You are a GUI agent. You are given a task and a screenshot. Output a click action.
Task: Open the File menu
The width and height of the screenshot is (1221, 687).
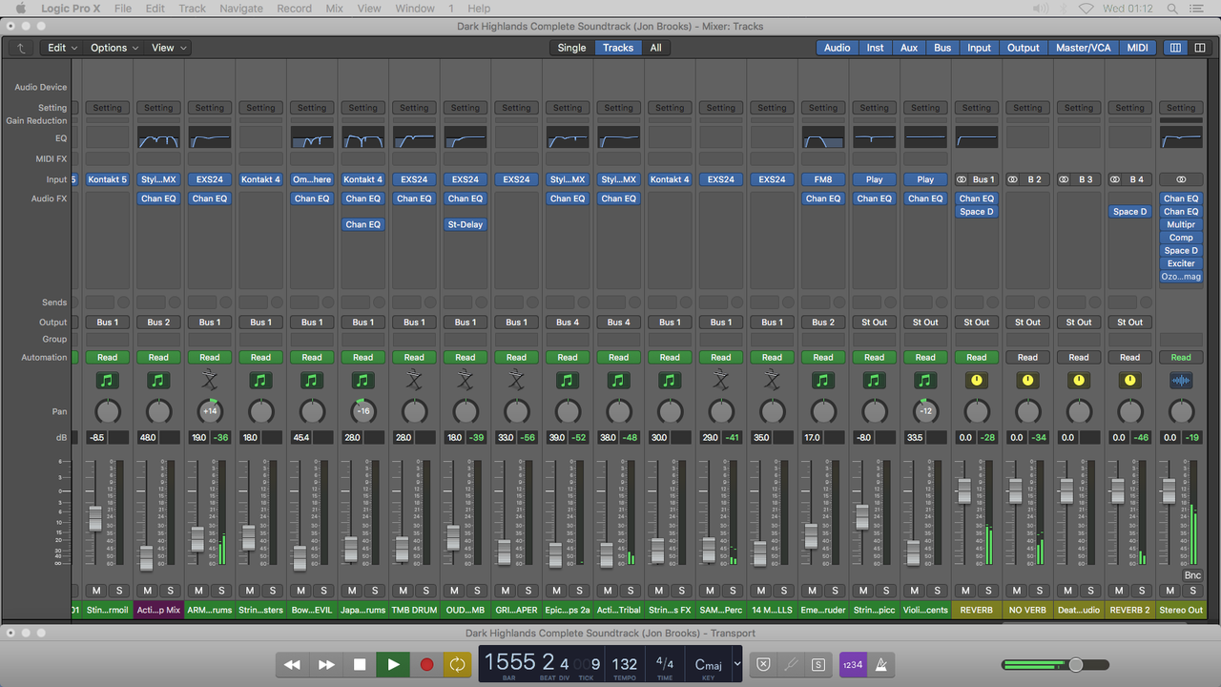point(123,9)
